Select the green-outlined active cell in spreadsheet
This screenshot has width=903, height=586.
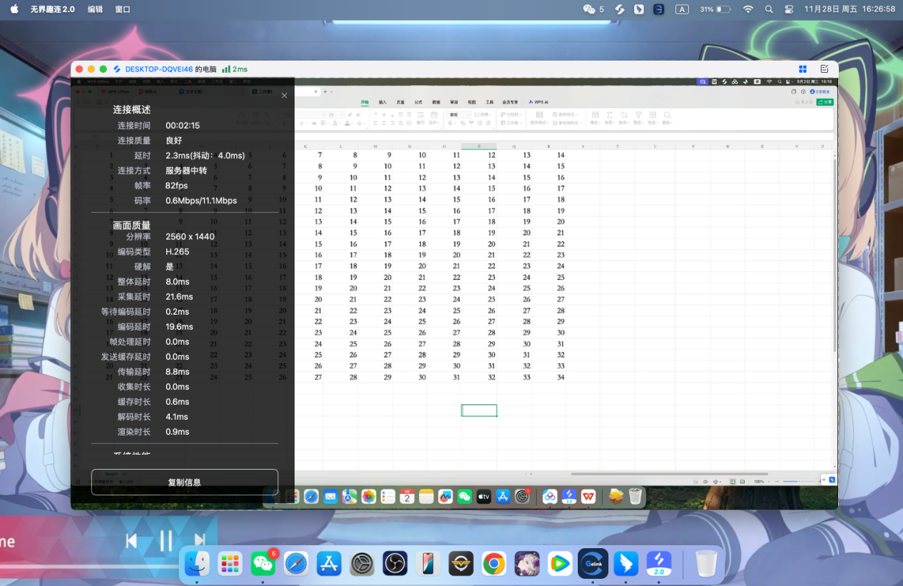(x=479, y=410)
